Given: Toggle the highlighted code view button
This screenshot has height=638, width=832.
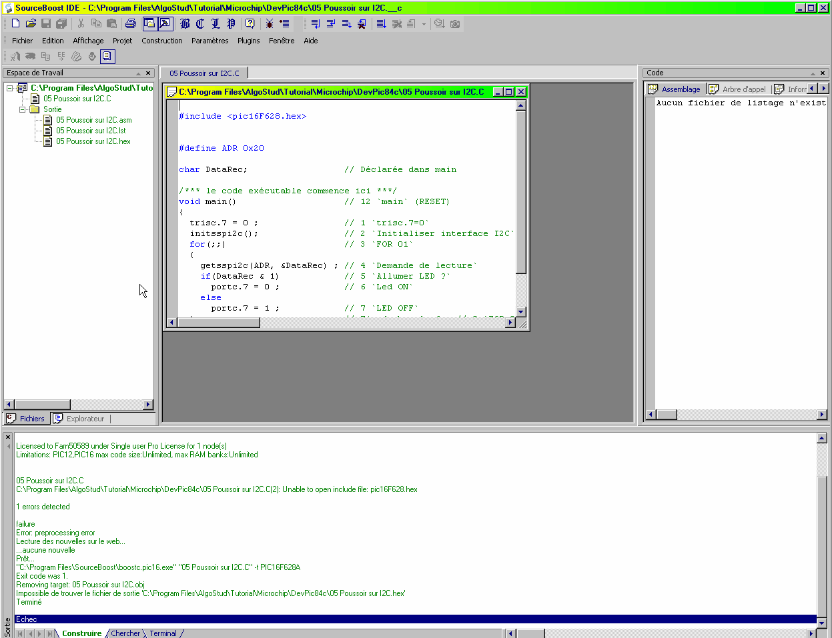Looking at the screenshot, I should click(107, 57).
